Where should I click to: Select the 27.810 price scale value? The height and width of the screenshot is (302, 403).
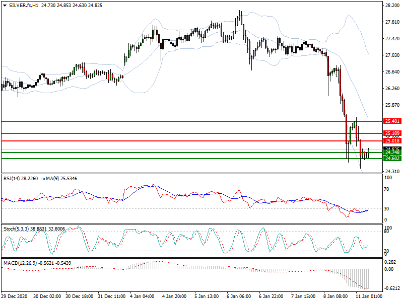pyautogui.click(x=392, y=22)
